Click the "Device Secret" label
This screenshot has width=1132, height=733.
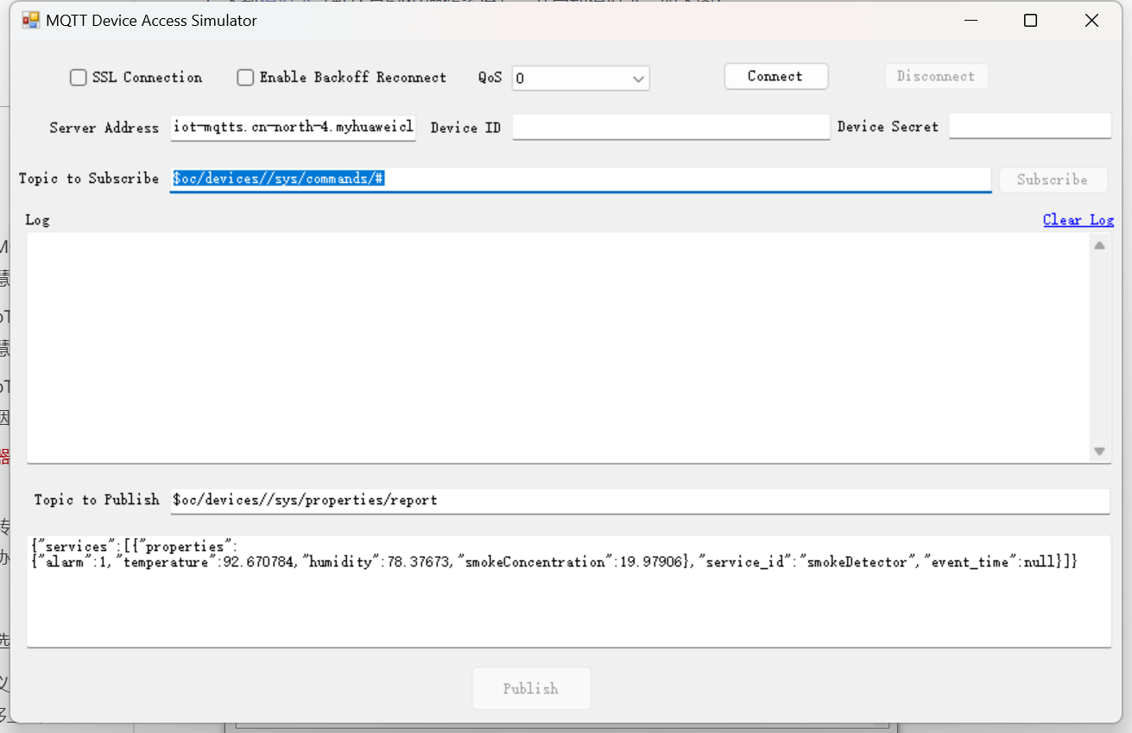888,127
